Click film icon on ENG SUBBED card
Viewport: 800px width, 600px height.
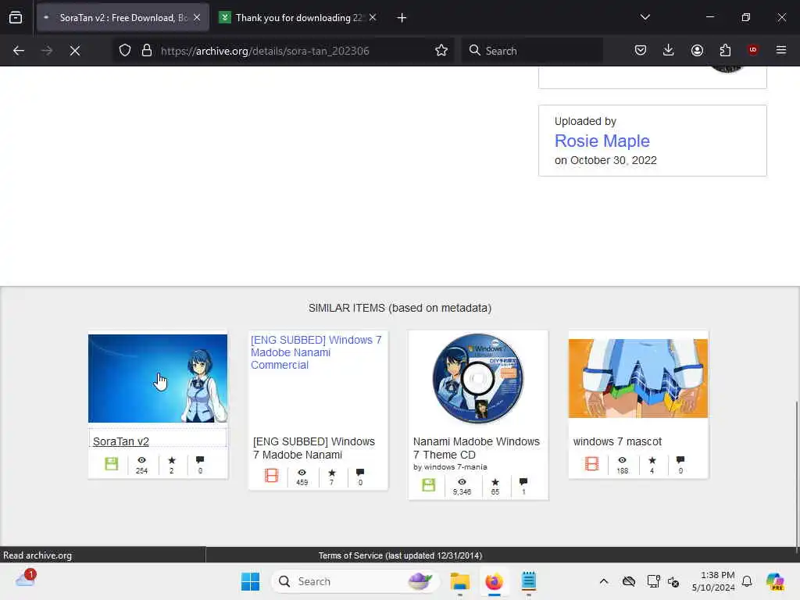(x=271, y=476)
